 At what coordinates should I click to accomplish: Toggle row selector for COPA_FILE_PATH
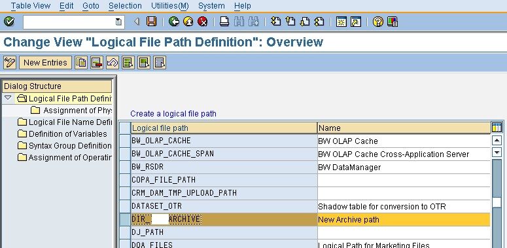124,180
